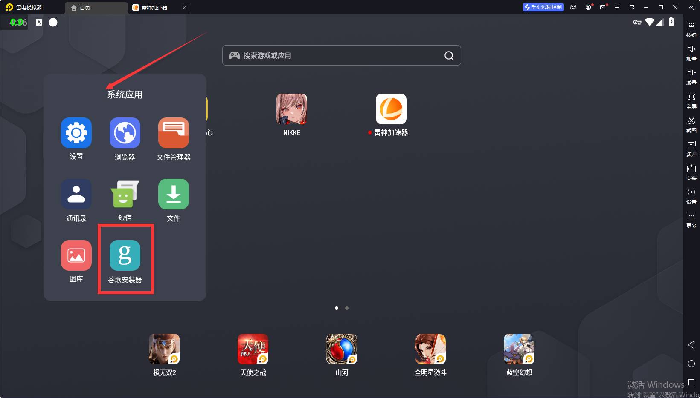Click the Wi-Fi icon in the status bar
This screenshot has width=700, height=398.
click(650, 22)
